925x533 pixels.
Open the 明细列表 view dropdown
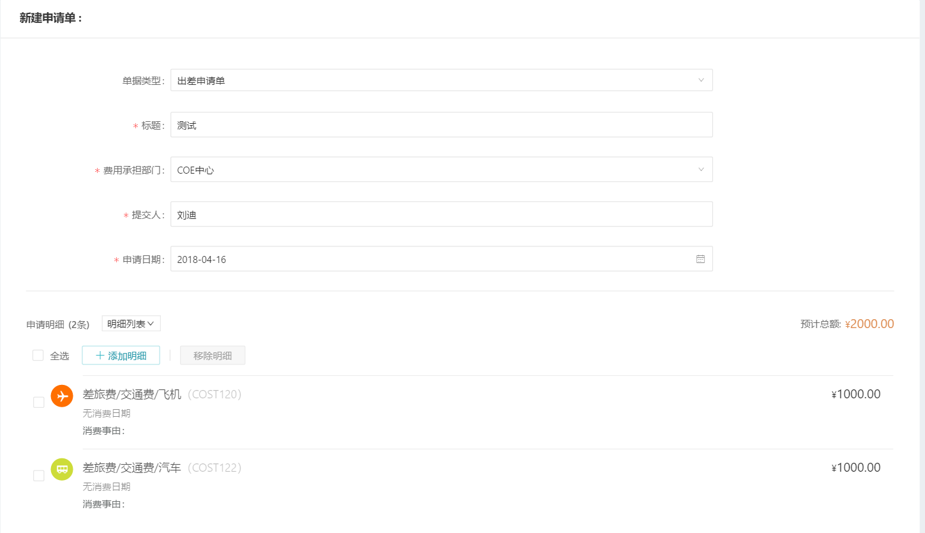[131, 324]
